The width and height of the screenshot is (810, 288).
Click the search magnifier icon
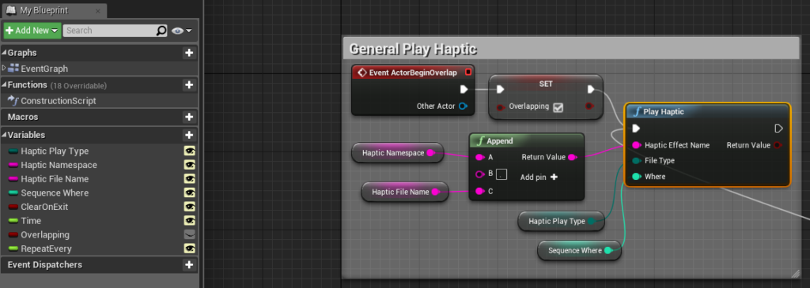161,31
